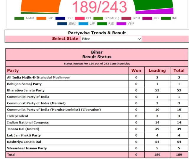Select the Communist Party of India name
Image resolution: width=189 pixels, height=159 pixels.
(x=28, y=97)
